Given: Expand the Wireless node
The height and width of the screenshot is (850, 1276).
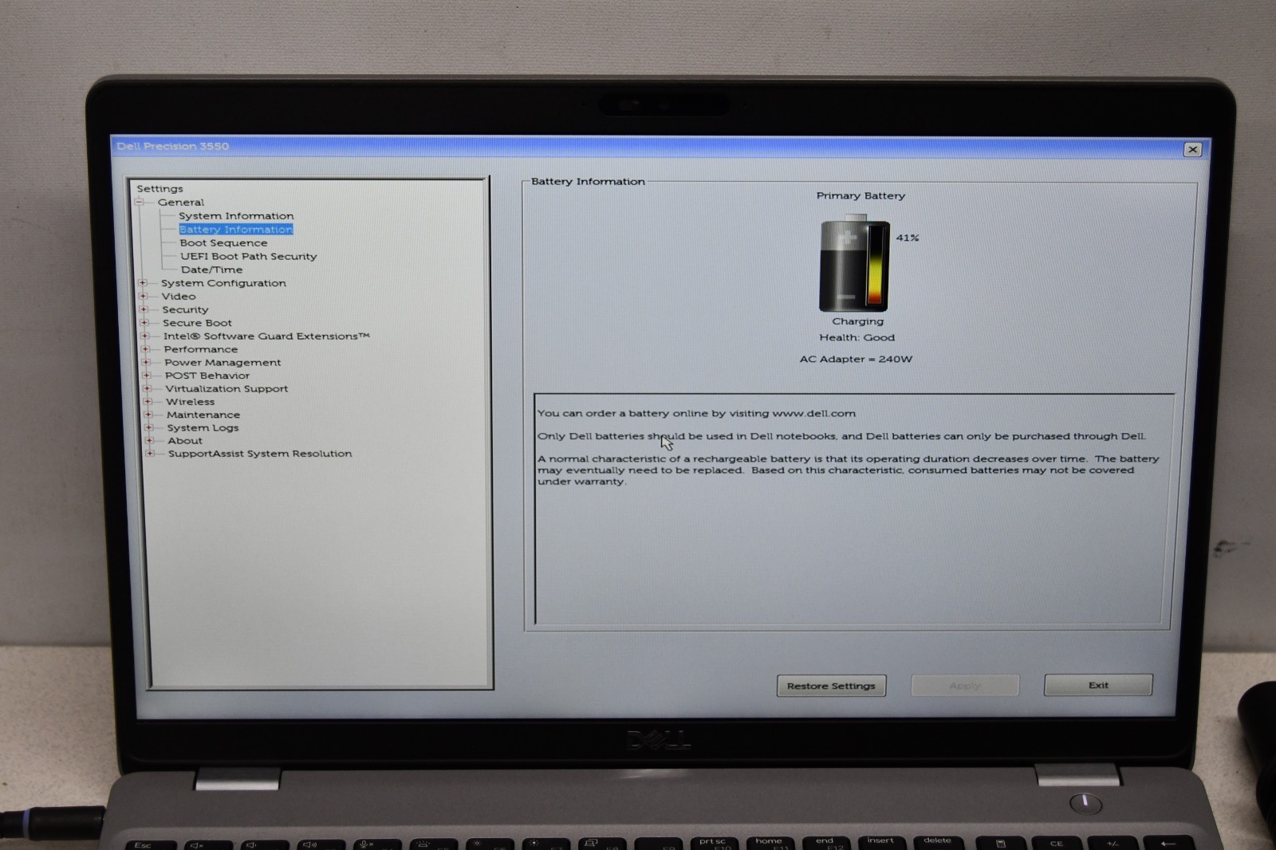Looking at the screenshot, I should click(x=148, y=401).
